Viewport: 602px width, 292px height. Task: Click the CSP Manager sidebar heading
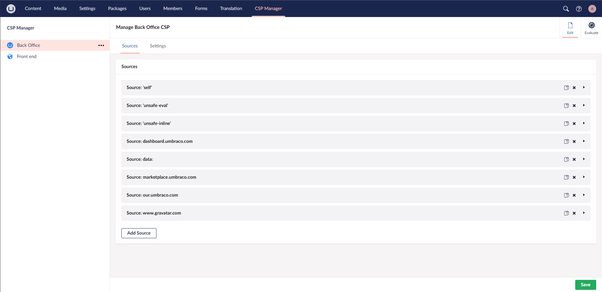click(x=21, y=28)
